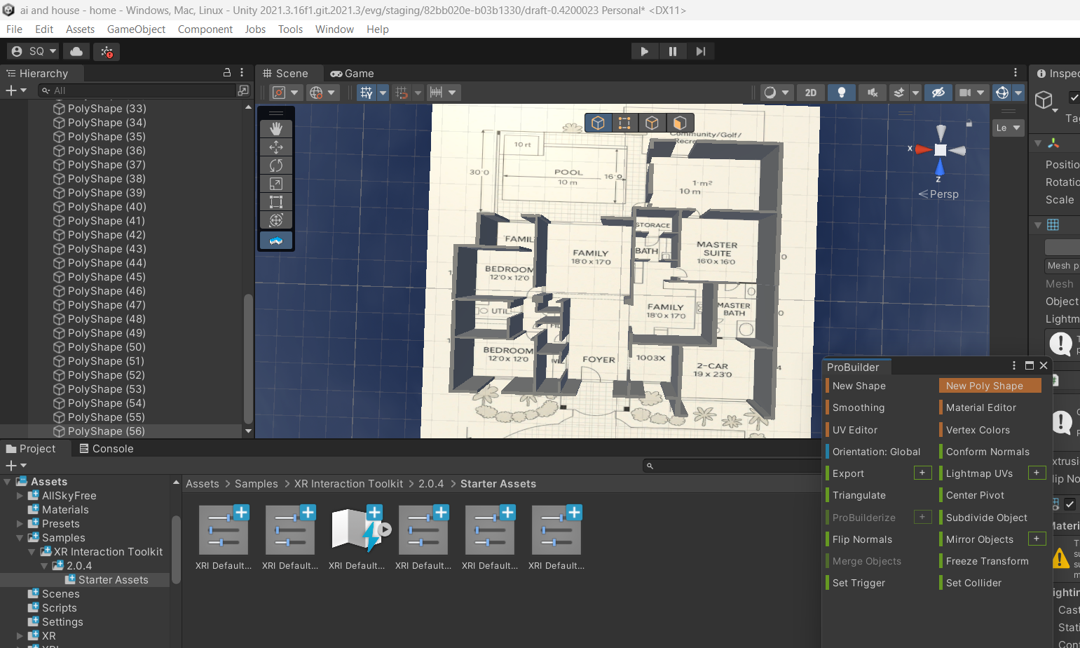Toggle 2D view mode
Screen dimensions: 1080x648
tap(810, 93)
